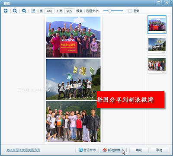This screenshot has height=156, width=173.
Task: Share to Sina Weibo button
Action: pos(112,150)
